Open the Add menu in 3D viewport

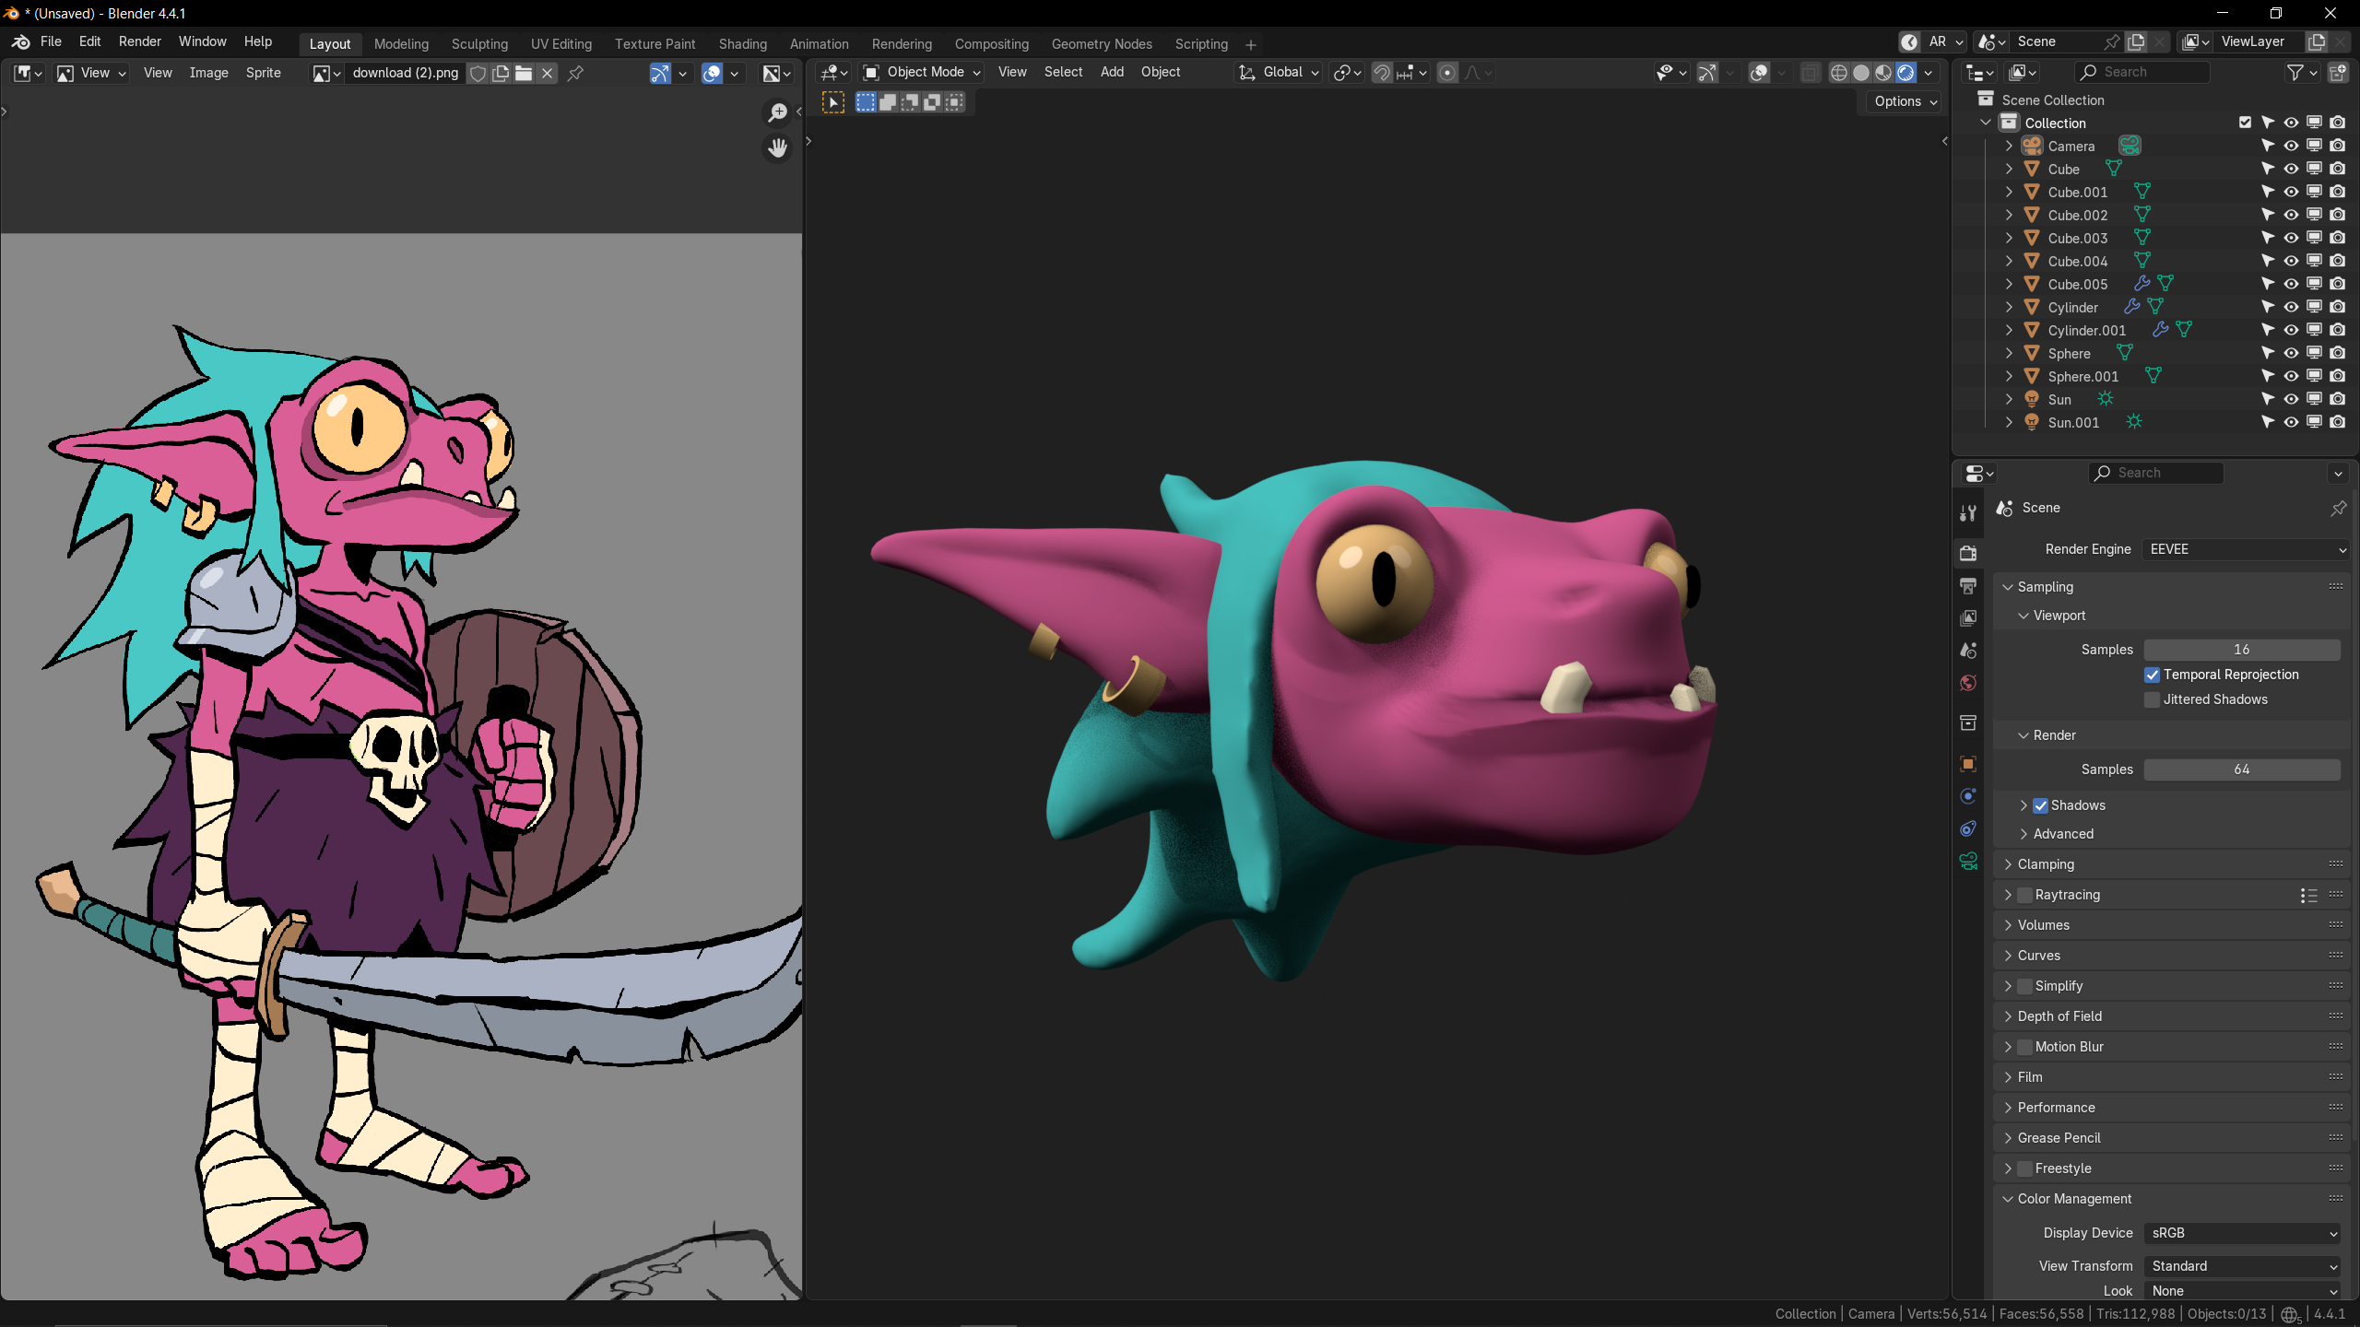coord(1112,73)
